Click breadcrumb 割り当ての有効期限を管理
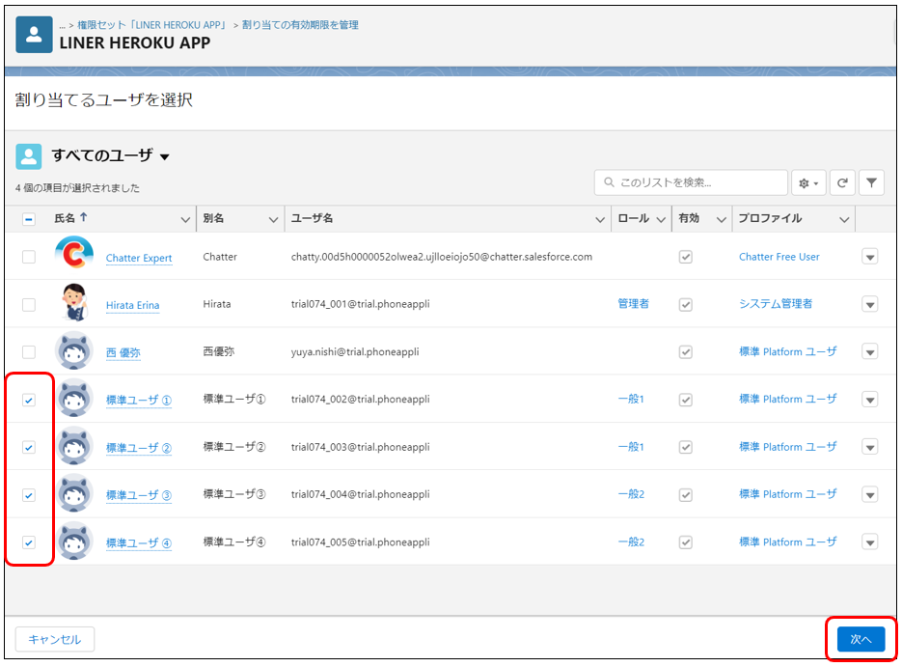 (x=300, y=25)
